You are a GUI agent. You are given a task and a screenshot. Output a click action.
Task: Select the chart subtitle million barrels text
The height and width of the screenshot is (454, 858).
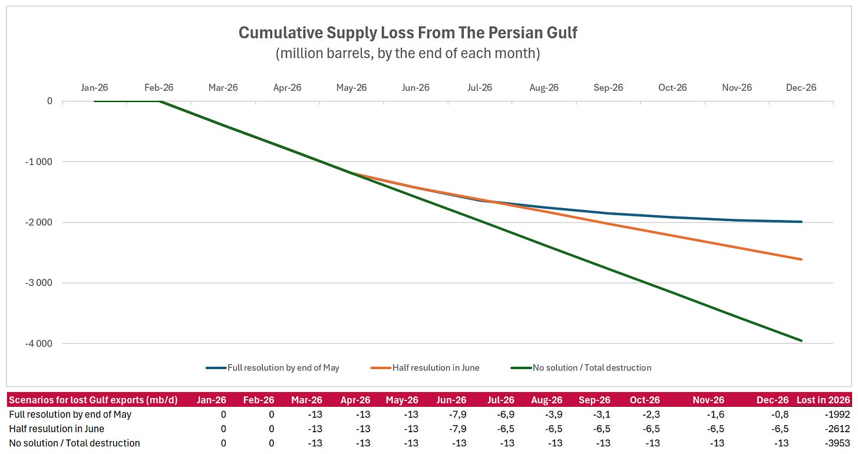pos(408,53)
